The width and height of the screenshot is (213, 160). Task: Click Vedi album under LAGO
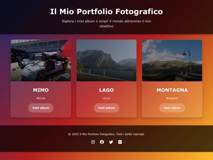[106, 108]
